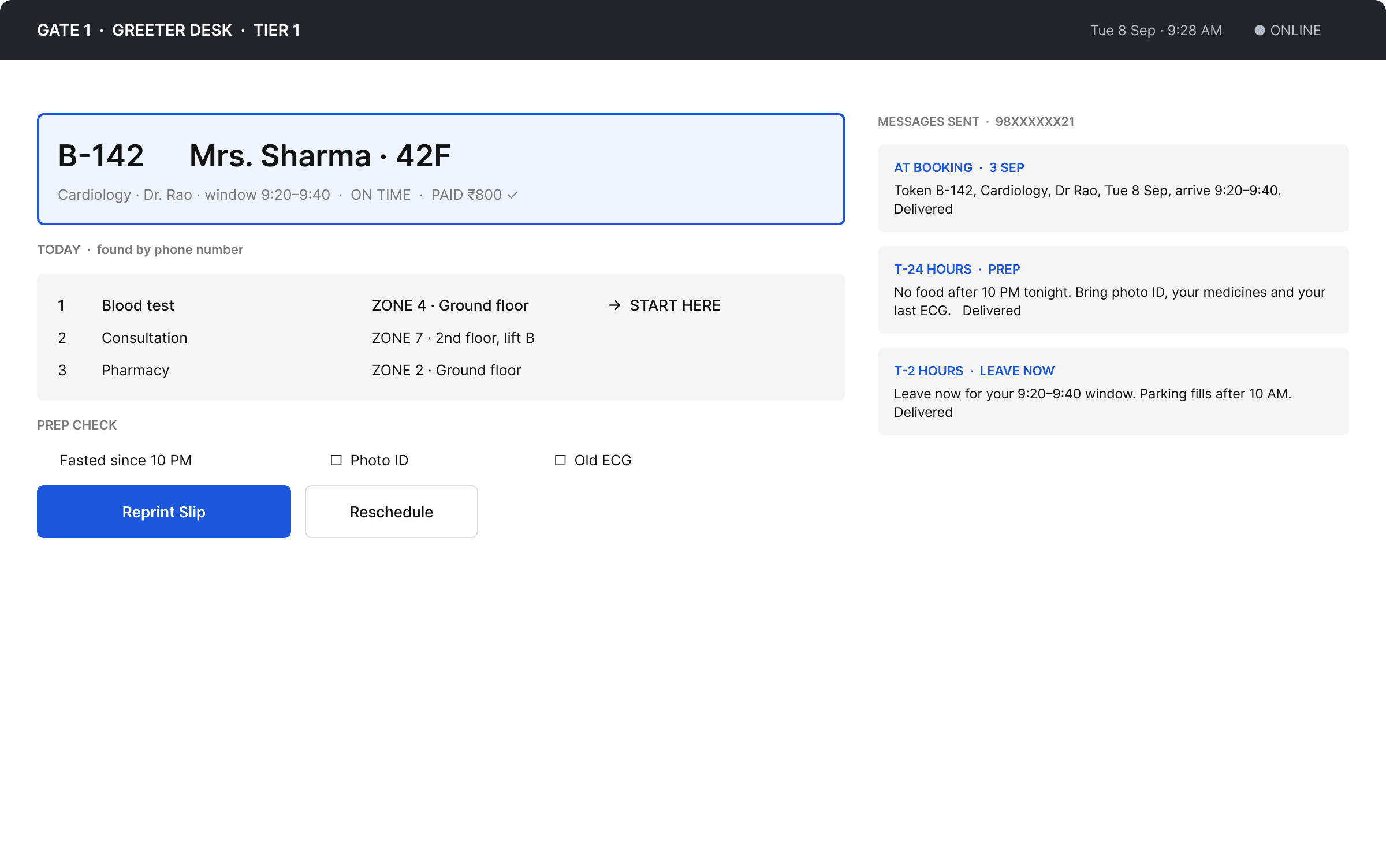Click the GREETER DESK header label
This screenshot has height=866, width=1386.
[172, 30]
